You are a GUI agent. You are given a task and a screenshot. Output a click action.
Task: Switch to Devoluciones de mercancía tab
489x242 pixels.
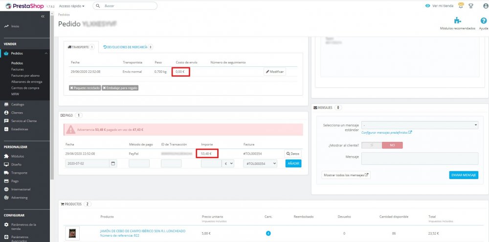pos(128,47)
